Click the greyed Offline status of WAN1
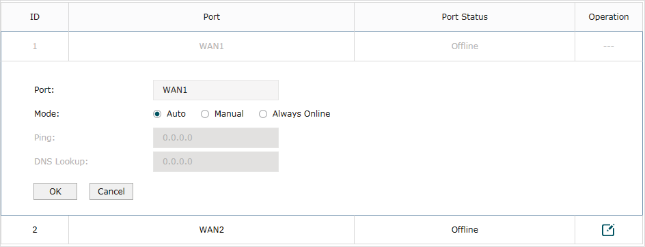Image resolution: width=645 pixels, height=247 pixels. click(x=465, y=46)
